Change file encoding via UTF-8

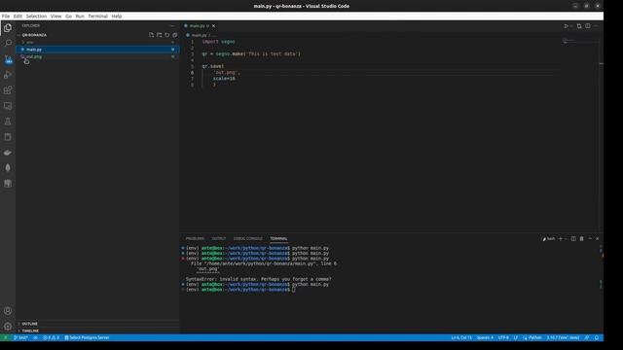pyautogui.click(x=503, y=337)
